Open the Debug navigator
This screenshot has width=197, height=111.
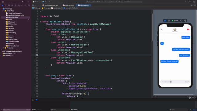pyautogui.click(x=22, y=5)
